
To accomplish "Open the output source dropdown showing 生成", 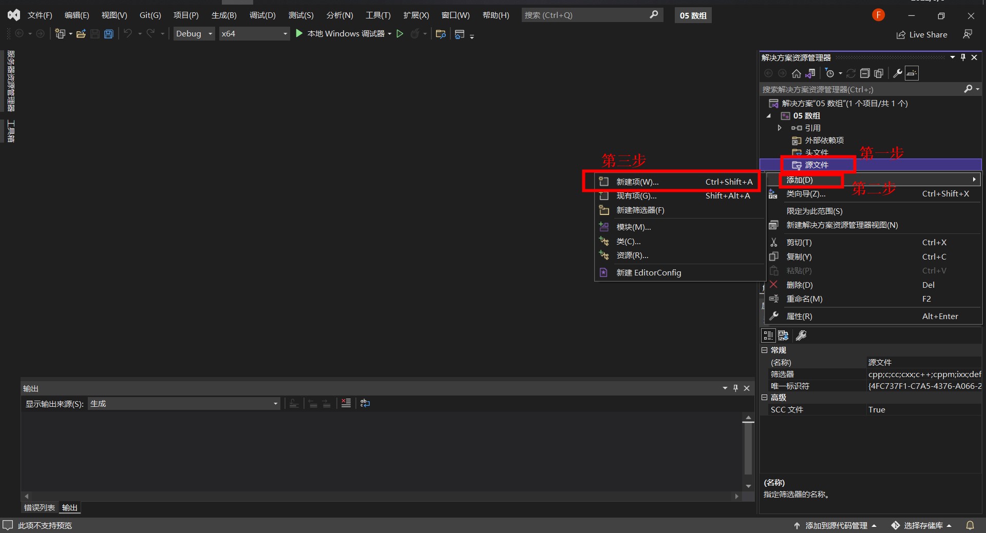I will pyautogui.click(x=184, y=404).
